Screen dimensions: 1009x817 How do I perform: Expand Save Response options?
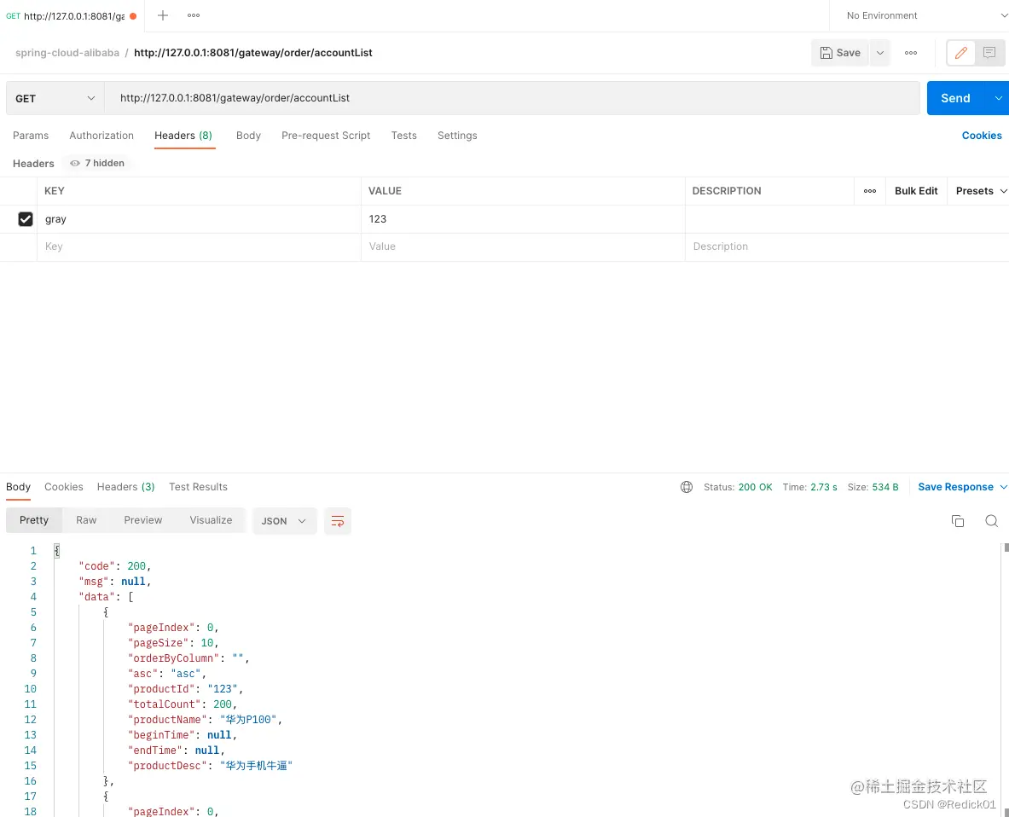point(1003,487)
